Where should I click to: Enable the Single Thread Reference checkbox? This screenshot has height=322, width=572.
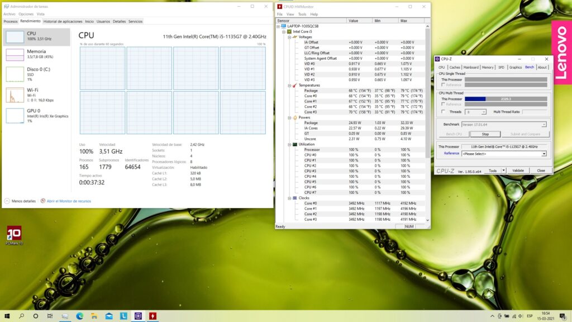(444, 85)
